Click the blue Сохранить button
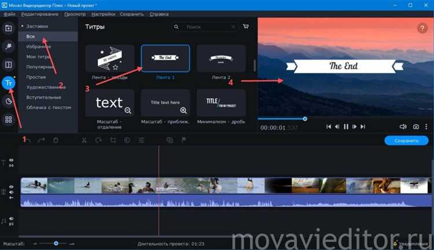The height and width of the screenshot is (250, 434). coord(406,141)
